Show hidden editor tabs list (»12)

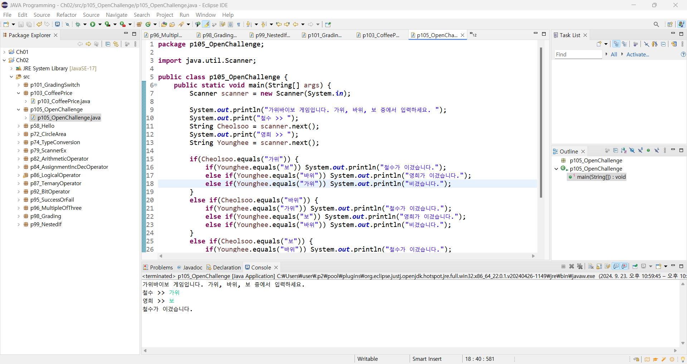(473, 35)
